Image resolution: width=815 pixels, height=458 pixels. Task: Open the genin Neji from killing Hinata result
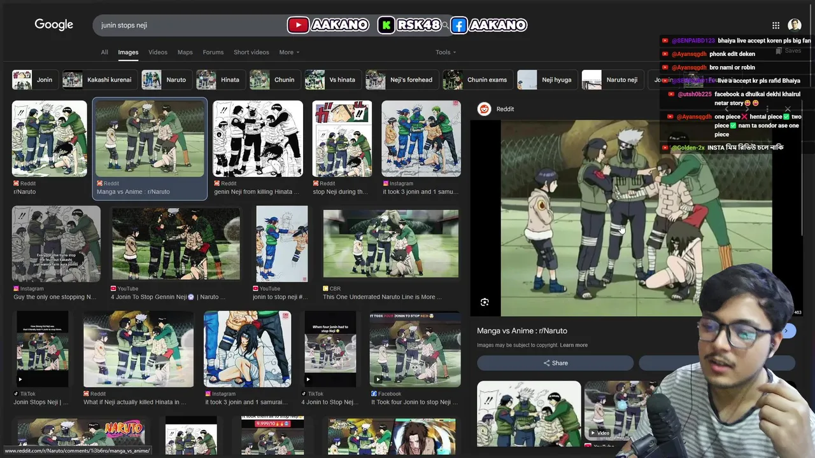257,139
